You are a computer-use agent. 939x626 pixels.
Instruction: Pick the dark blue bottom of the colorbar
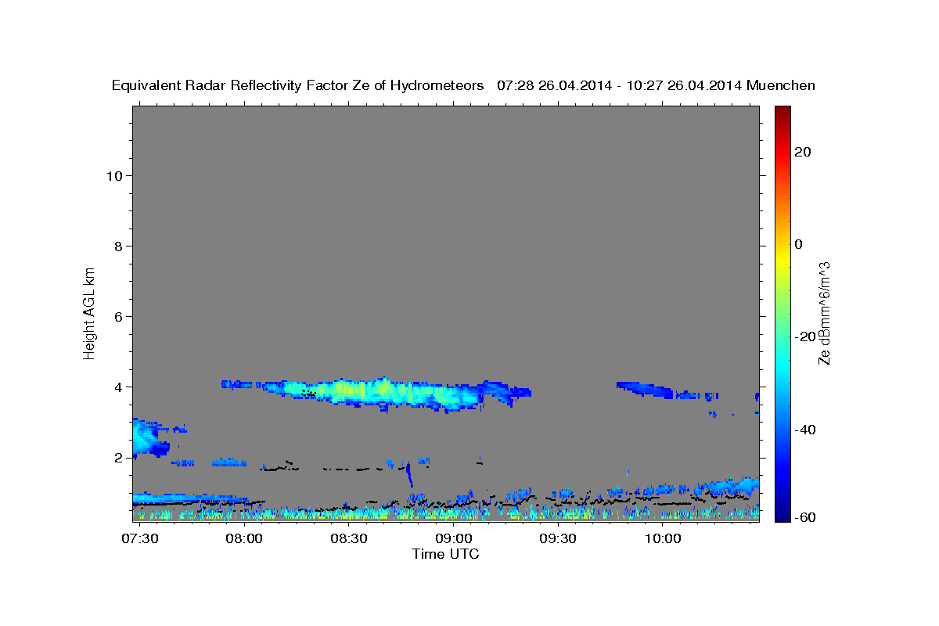[782, 515]
